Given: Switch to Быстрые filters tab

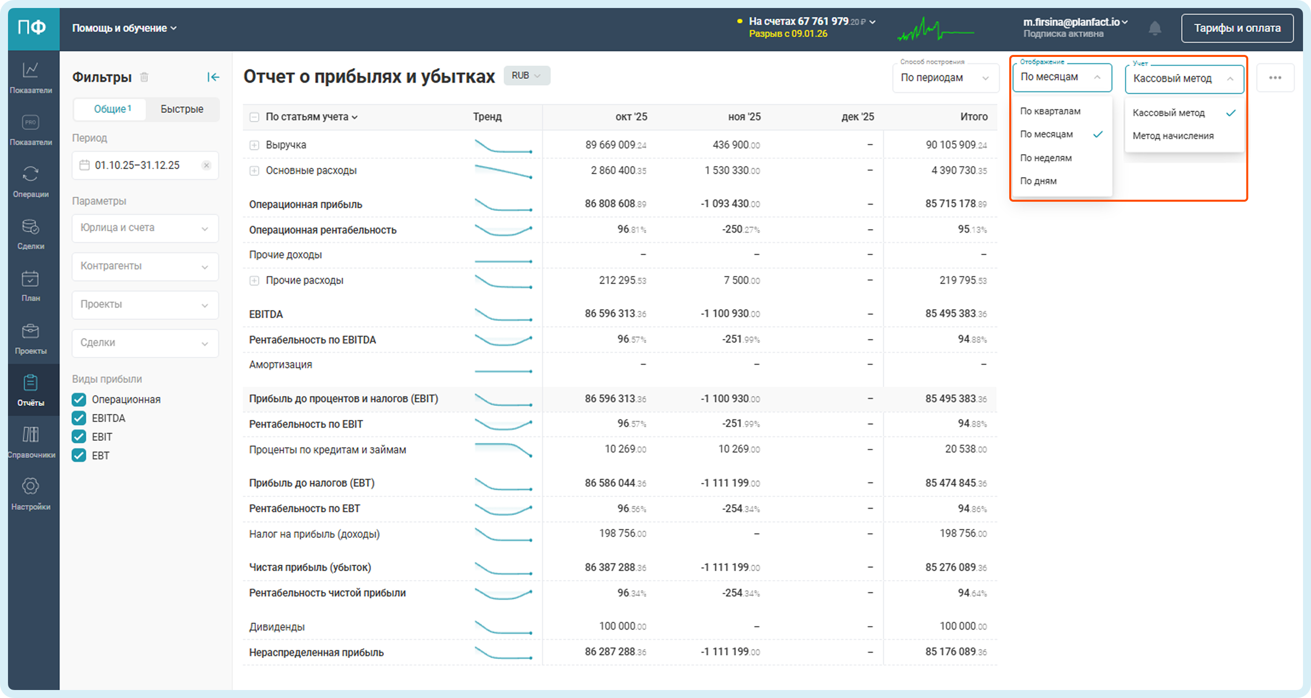Looking at the screenshot, I should tap(182, 109).
